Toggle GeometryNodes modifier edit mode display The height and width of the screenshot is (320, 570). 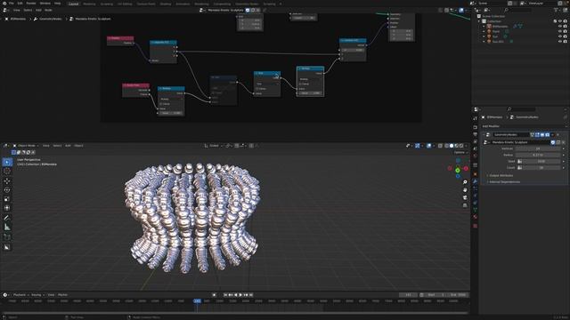pos(537,135)
